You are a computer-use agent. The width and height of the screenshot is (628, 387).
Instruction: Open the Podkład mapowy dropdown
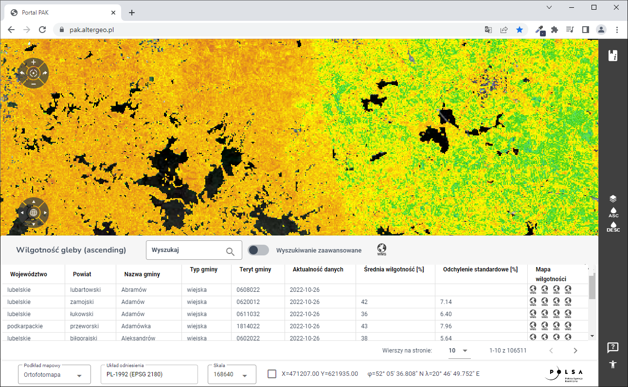[54, 374]
